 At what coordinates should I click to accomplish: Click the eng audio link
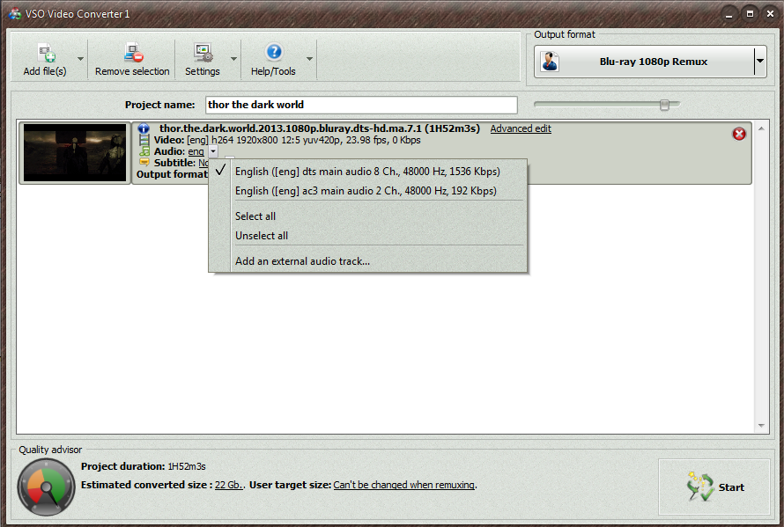click(x=196, y=151)
